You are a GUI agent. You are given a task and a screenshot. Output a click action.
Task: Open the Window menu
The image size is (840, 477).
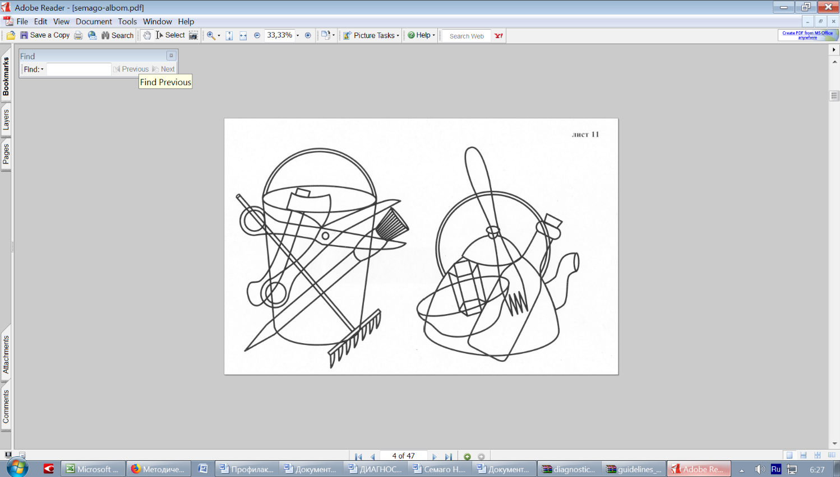tap(157, 21)
